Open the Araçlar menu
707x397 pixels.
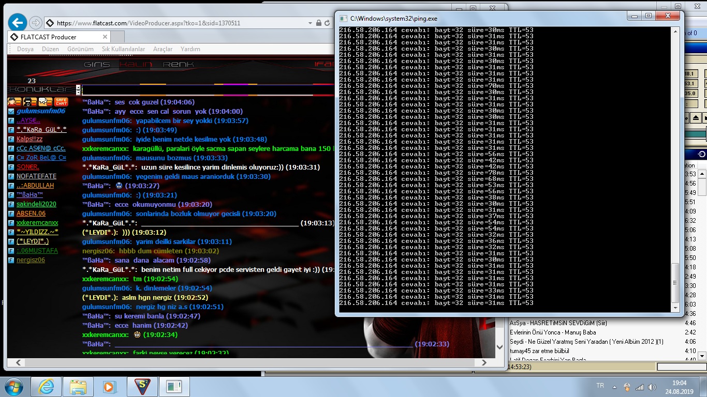click(x=163, y=49)
